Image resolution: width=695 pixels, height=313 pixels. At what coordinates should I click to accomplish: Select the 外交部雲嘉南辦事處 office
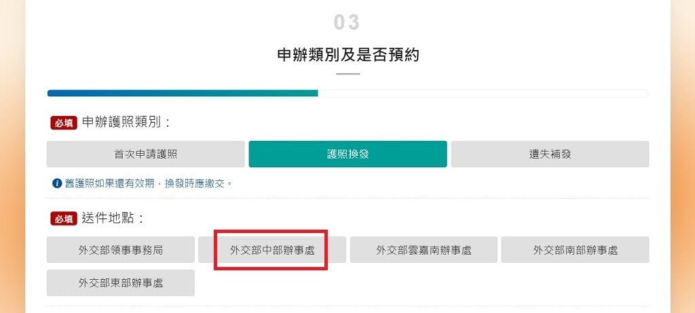point(424,250)
